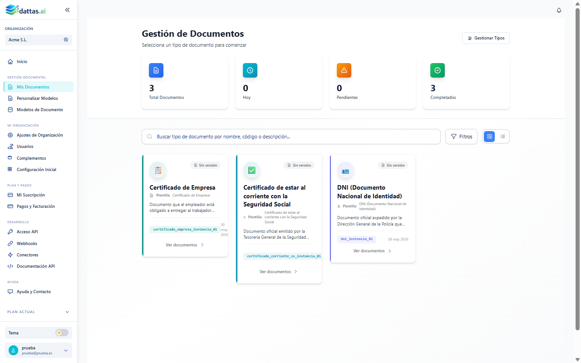Click the Gestionar Tipos button
The width and height of the screenshot is (581, 363).
(486, 38)
